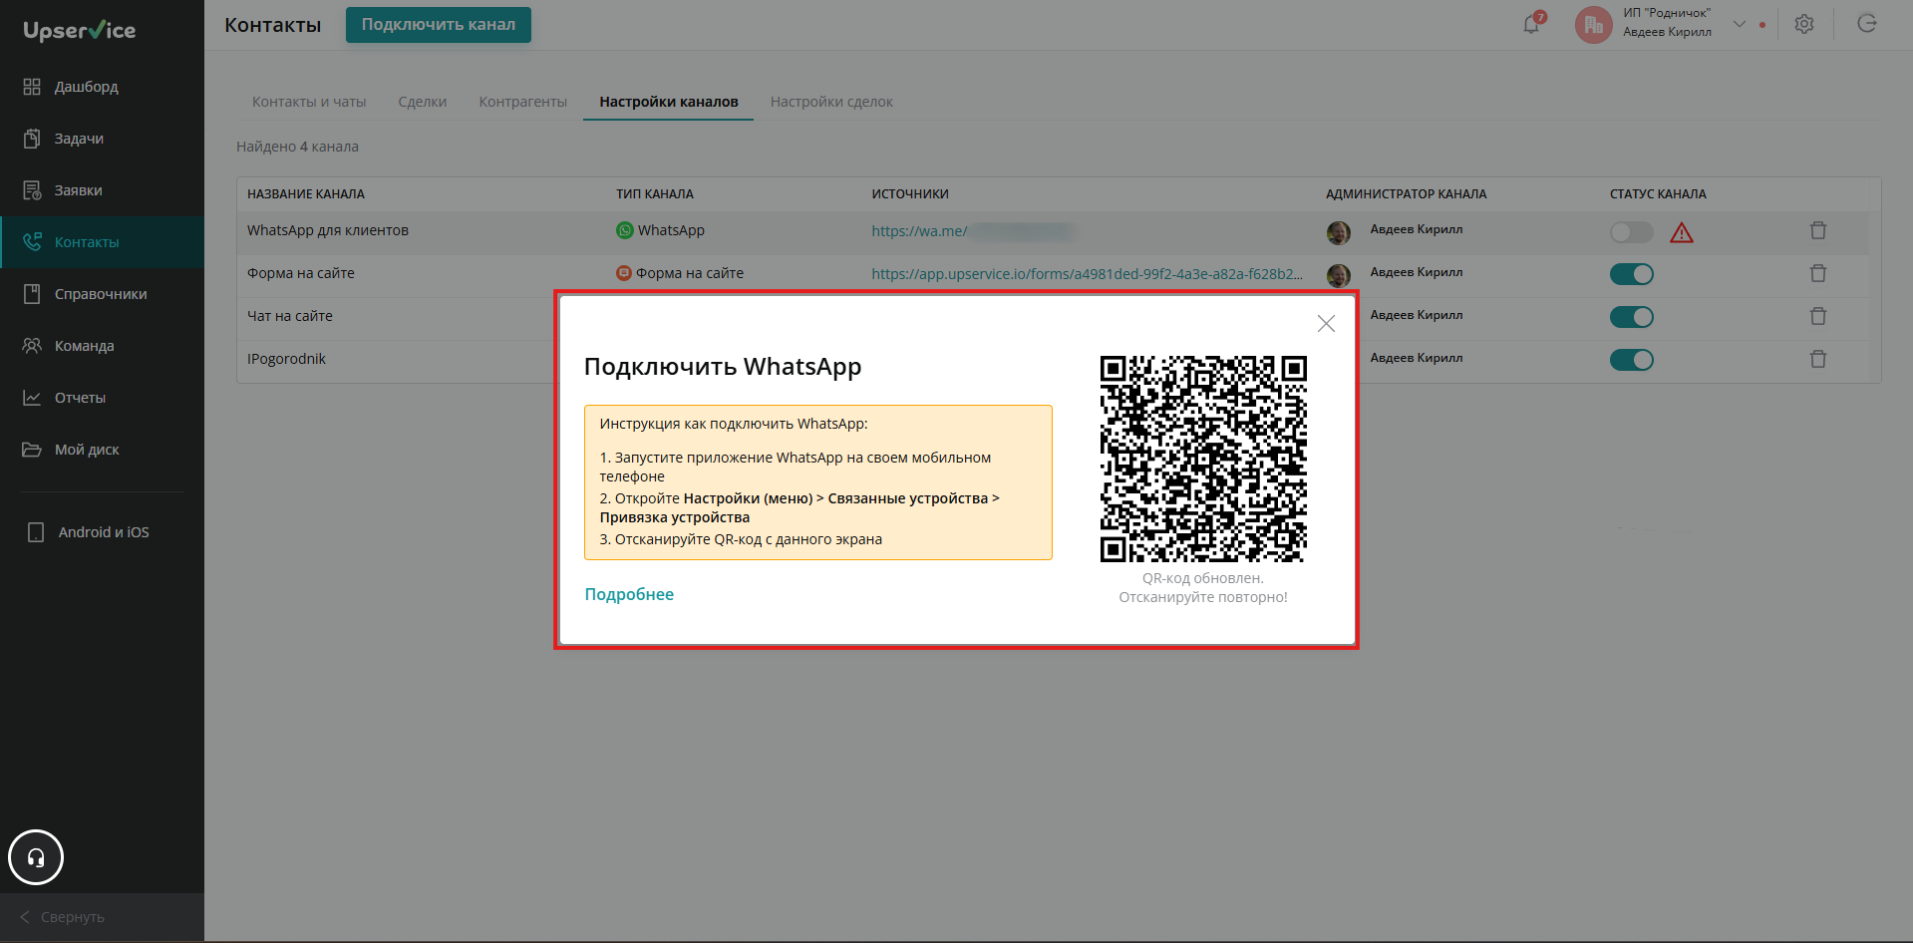Expand the account dropdown chevron
This screenshot has width=1913, height=943.
tap(1740, 24)
